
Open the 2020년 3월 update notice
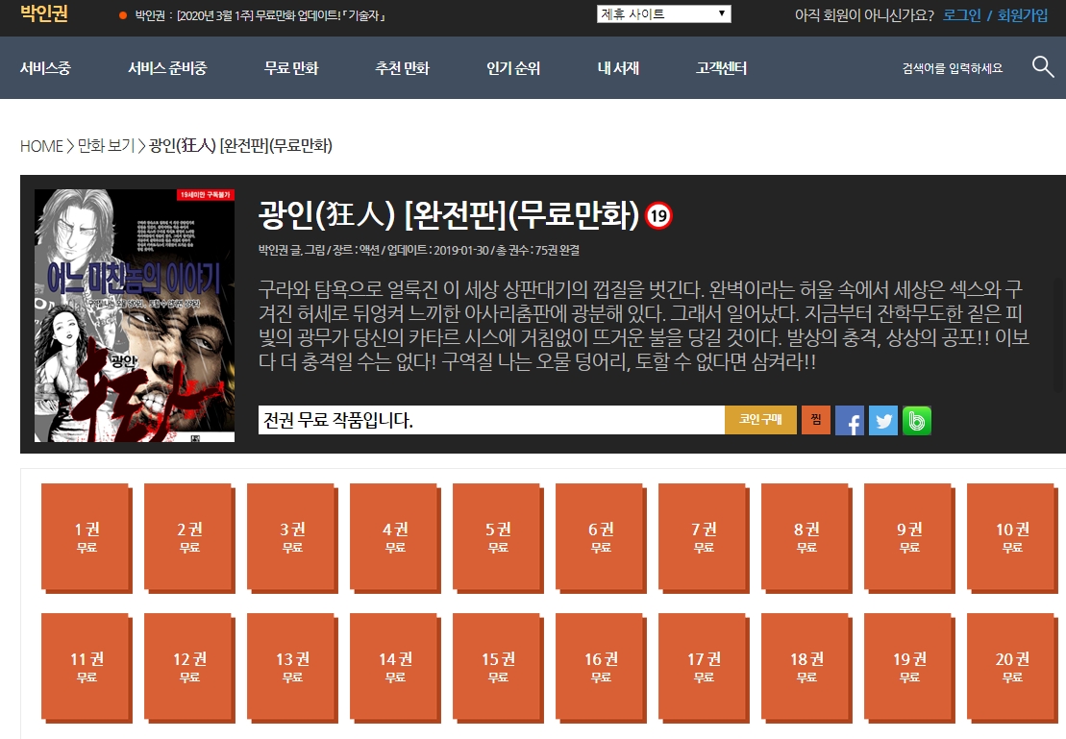[x=260, y=15]
